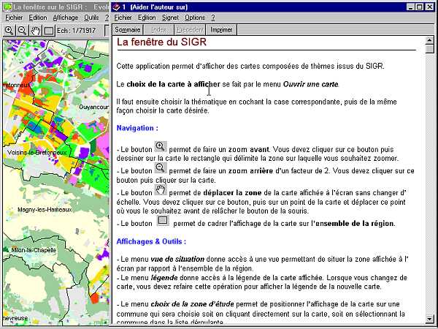
Task: Click Milon-la-Chapelle label on the map
Action: (34, 250)
